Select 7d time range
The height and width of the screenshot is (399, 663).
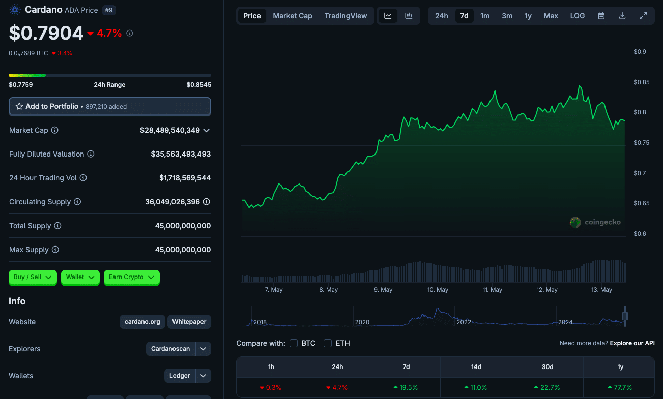pyautogui.click(x=464, y=16)
